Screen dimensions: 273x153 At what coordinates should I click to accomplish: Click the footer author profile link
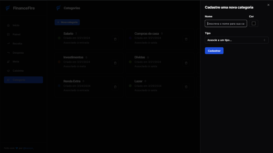click(28, 148)
